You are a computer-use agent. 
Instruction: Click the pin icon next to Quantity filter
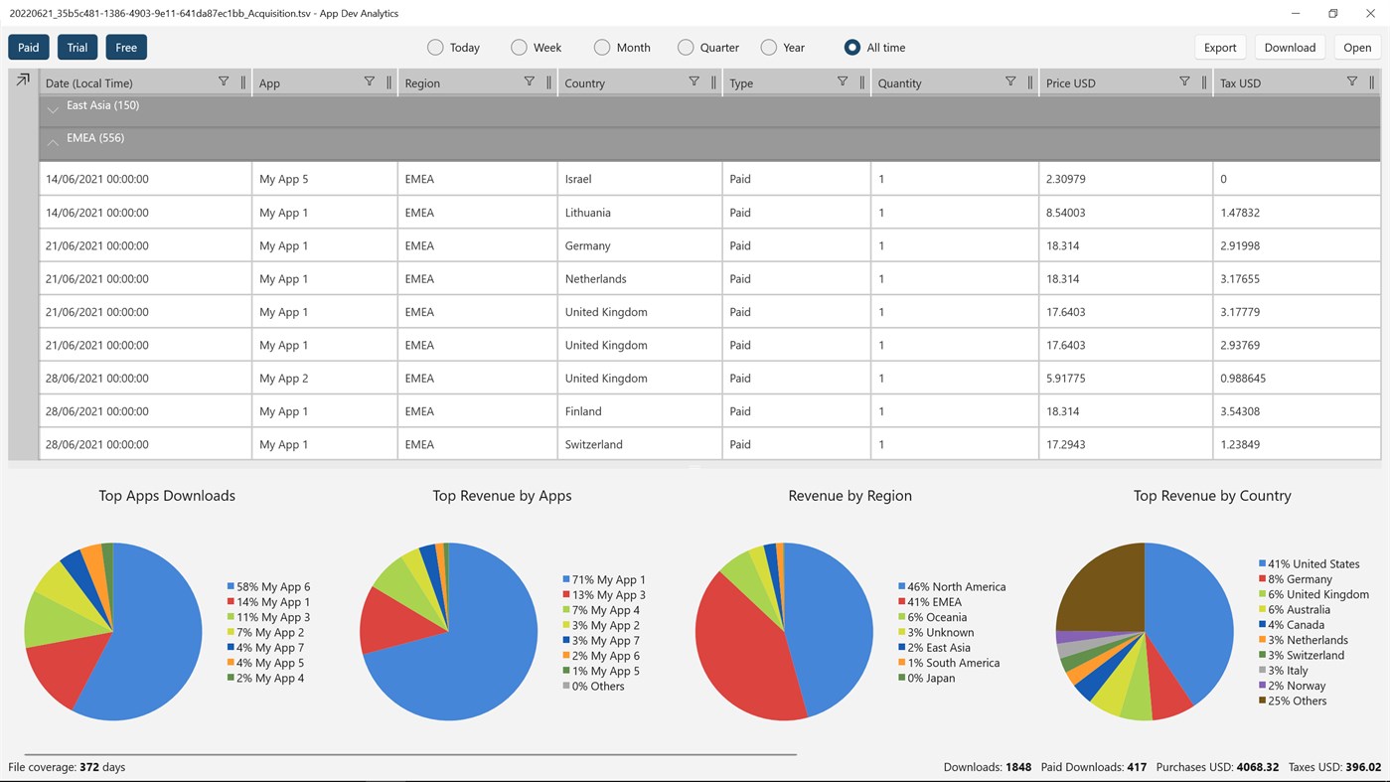pos(1028,81)
